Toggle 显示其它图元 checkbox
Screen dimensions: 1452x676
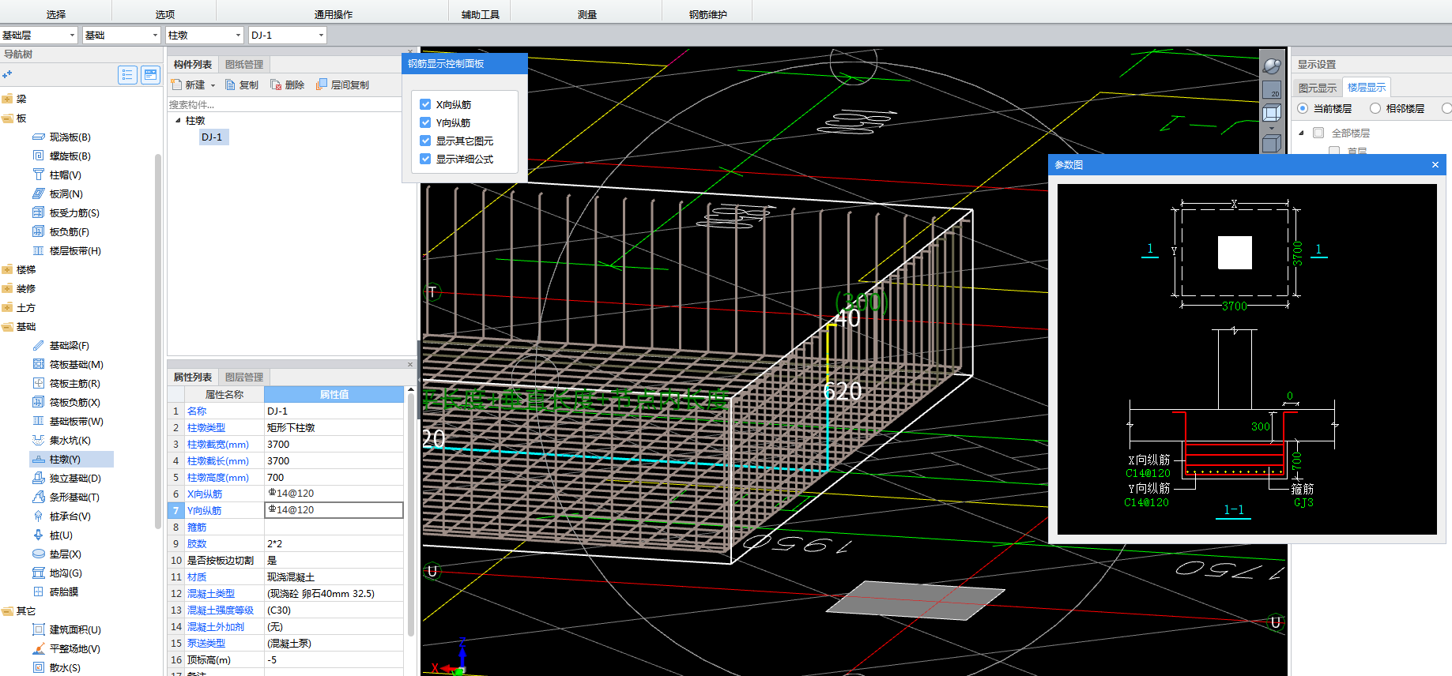[x=425, y=141]
